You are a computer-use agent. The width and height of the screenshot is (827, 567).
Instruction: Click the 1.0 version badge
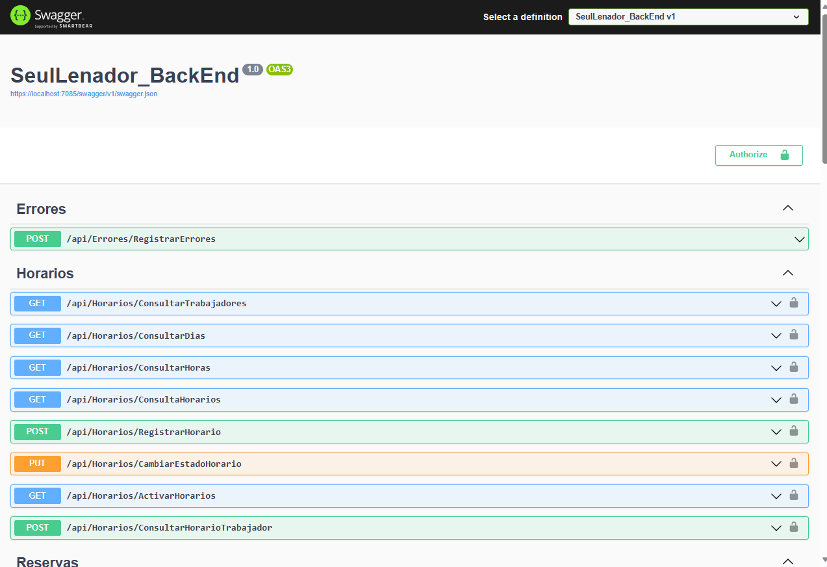pos(253,69)
